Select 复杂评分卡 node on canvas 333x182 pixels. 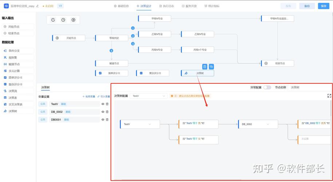click(x=153, y=73)
